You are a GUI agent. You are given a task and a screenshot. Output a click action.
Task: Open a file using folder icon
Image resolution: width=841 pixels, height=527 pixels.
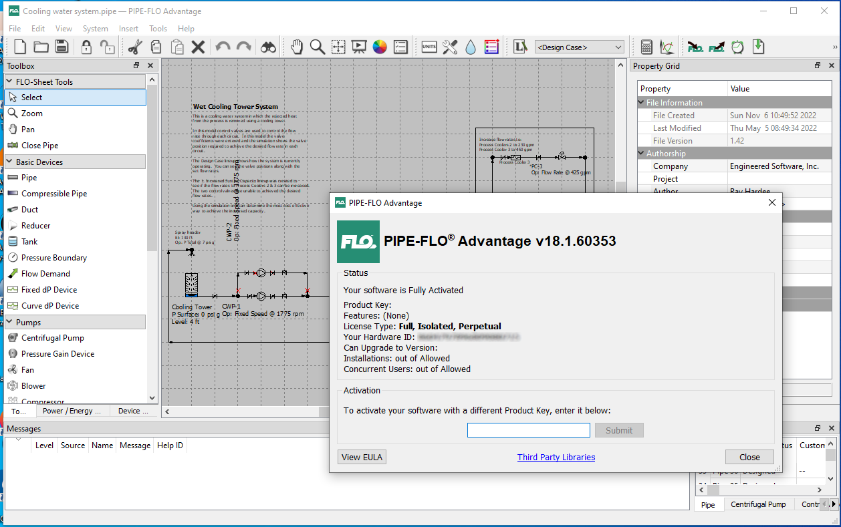click(41, 47)
